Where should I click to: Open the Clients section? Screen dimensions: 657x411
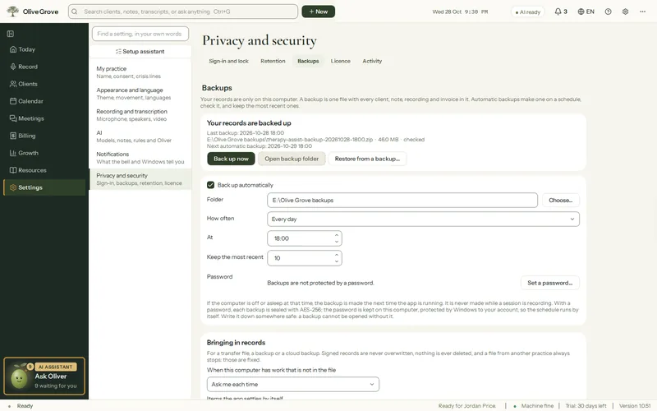[44, 84]
